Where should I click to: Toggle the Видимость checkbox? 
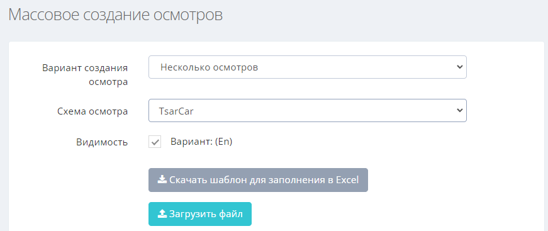[155, 142]
